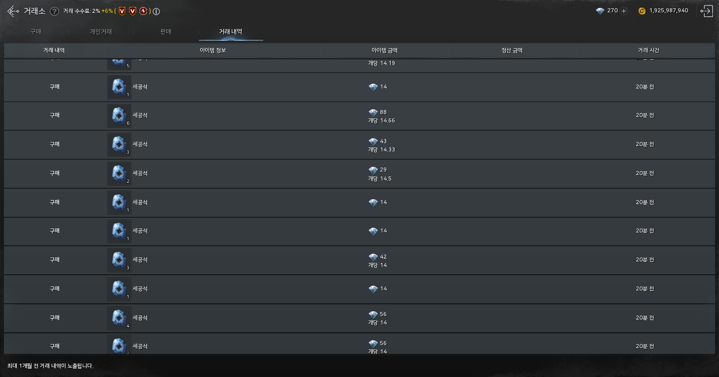Click the round red fee bonus badge
Viewport: 719px width, 377px height.
click(143, 11)
